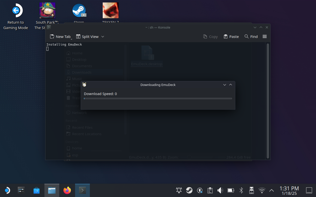Open clipboard tray icon
The image size is (316, 197).
210,190
